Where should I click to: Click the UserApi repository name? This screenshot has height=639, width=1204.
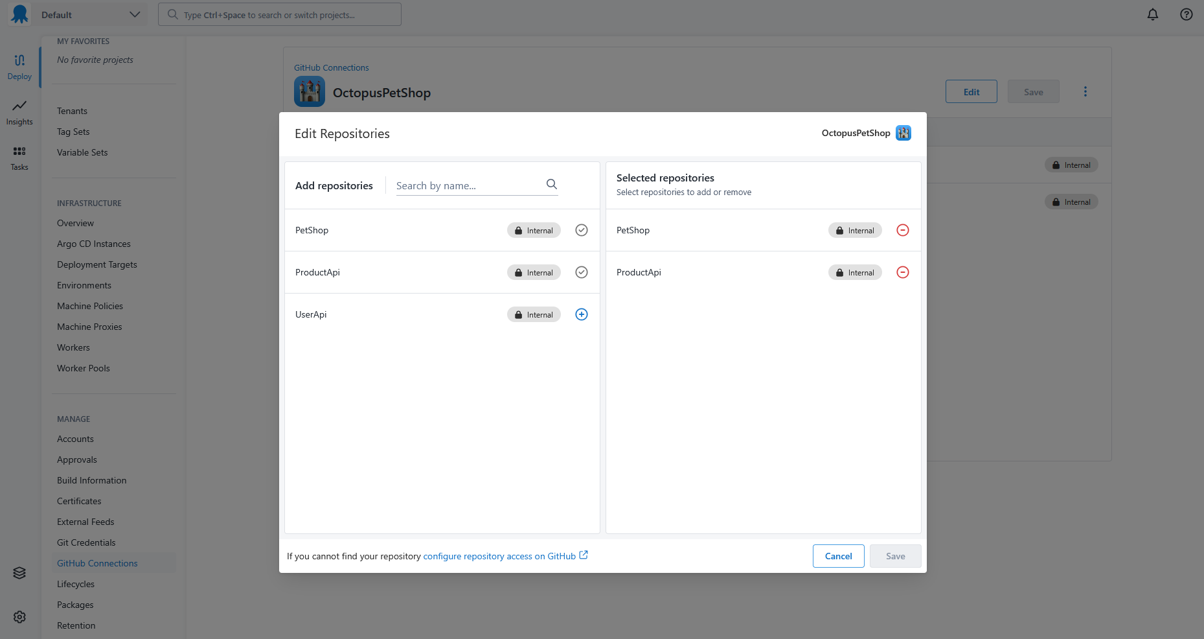point(311,314)
